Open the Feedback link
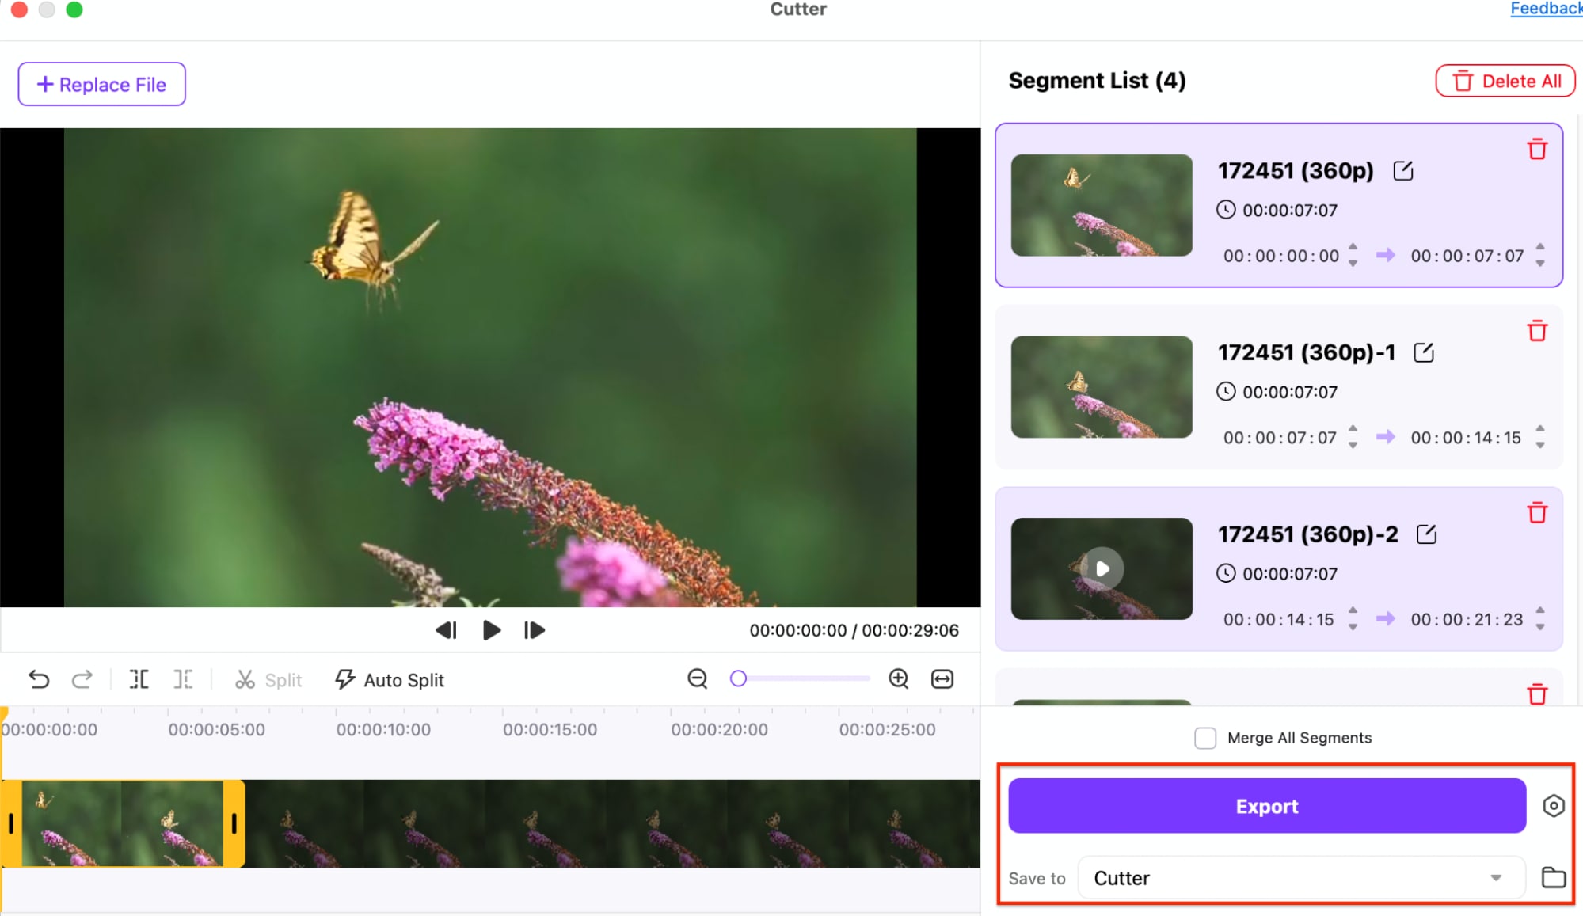This screenshot has height=916, width=1583. point(1544,9)
